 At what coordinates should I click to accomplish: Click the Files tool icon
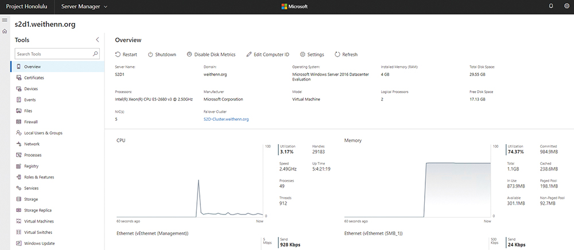tap(19, 110)
